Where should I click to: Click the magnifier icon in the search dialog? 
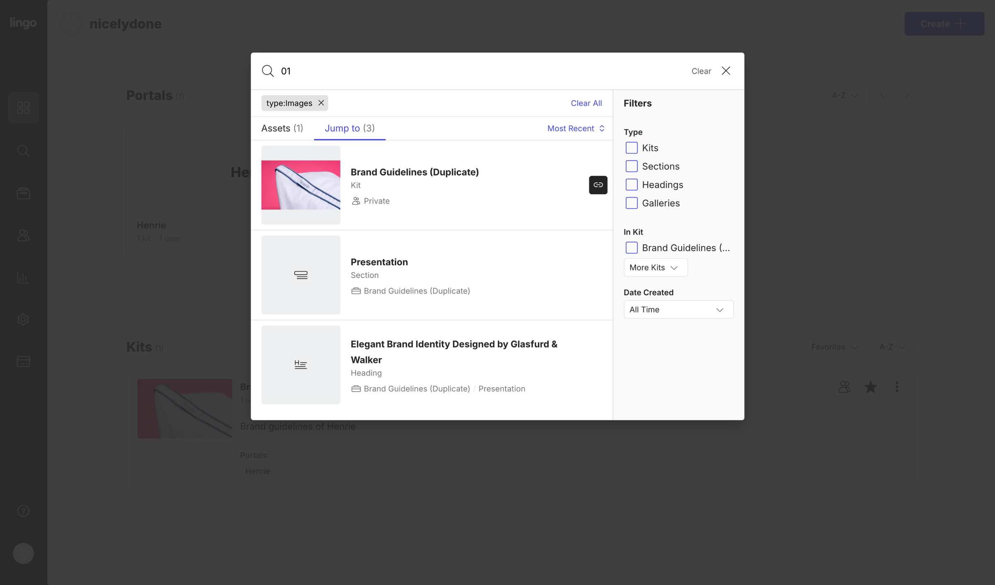pos(268,71)
